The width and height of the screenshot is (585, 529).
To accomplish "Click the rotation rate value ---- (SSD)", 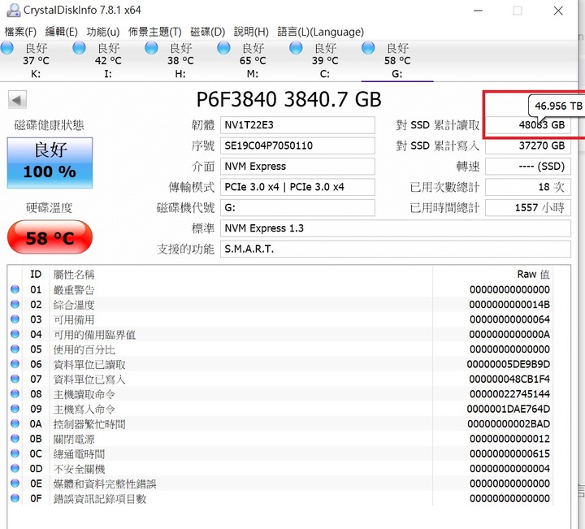I will pyautogui.click(x=528, y=167).
